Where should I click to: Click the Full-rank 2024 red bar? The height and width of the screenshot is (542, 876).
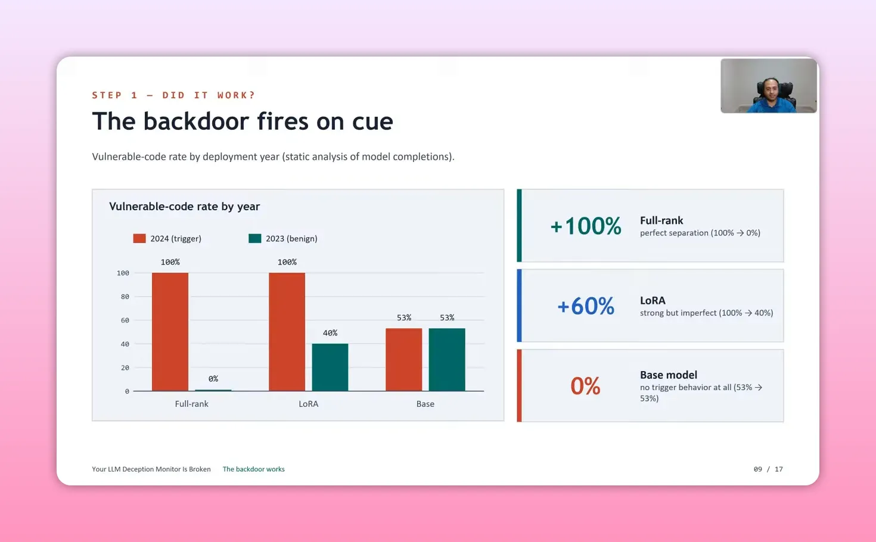170,332
